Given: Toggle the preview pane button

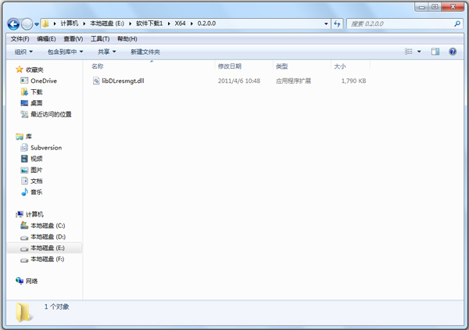Looking at the screenshot, I should (435, 52).
